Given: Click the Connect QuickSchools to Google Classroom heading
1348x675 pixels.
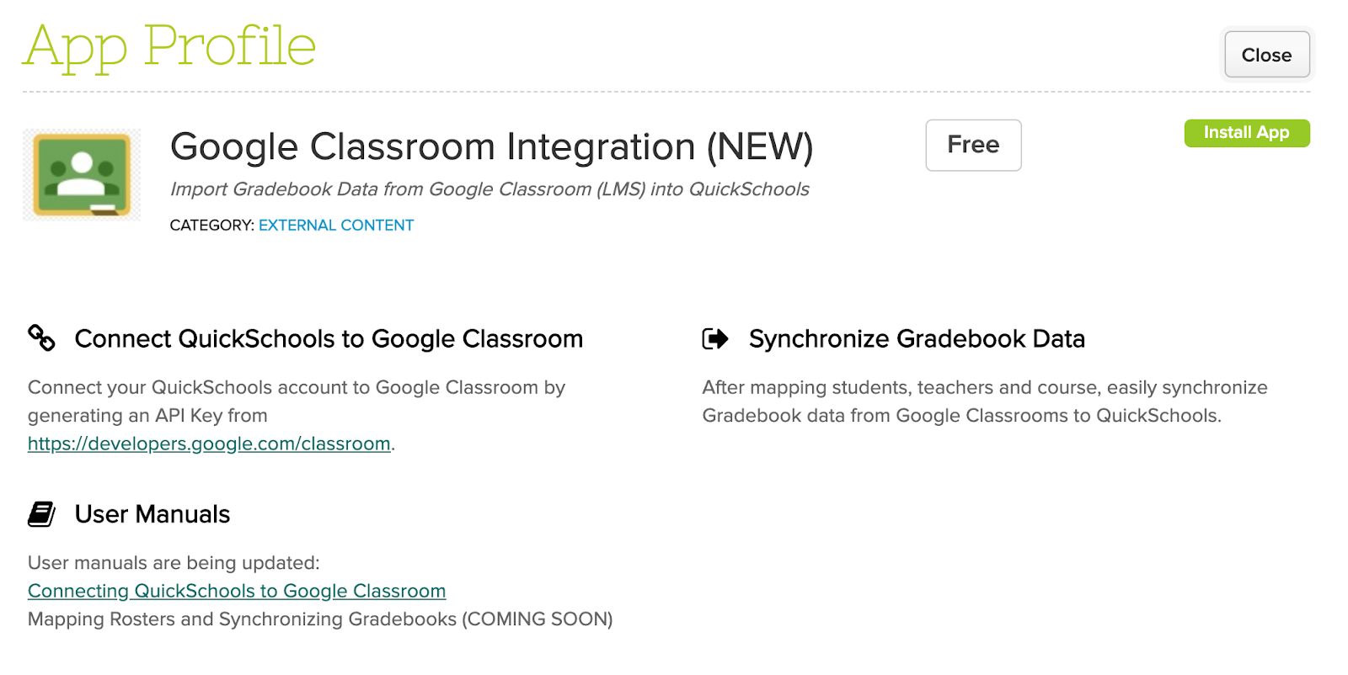Looking at the screenshot, I should tap(329, 338).
